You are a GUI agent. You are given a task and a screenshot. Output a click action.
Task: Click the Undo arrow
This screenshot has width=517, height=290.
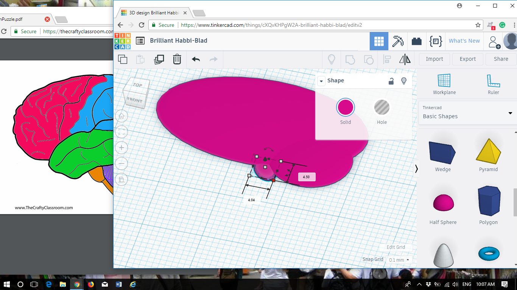tap(196, 59)
